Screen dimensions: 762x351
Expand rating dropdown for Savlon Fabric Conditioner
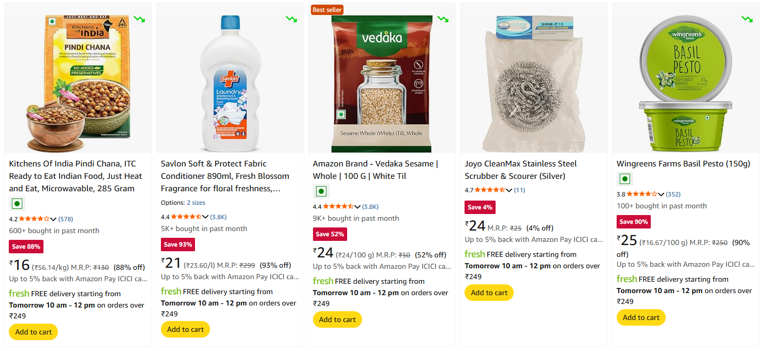205,217
